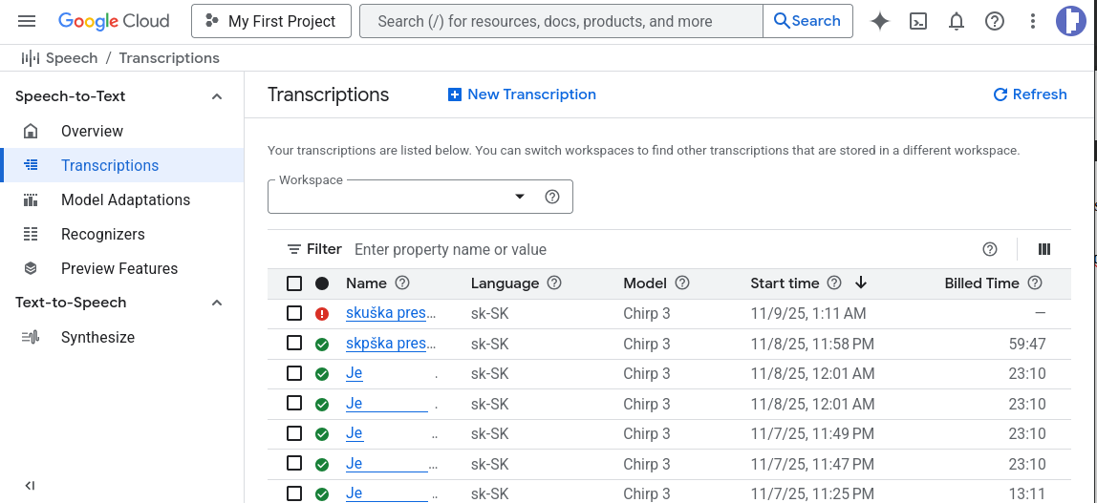Activate Cloud Shell terminal icon
The height and width of the screenshot is (503, 1097).
918,21
